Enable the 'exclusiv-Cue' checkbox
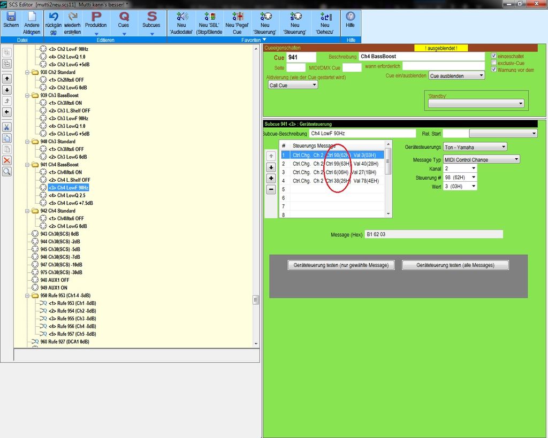Viewport: 548px width, 438px height. [494, 63]
